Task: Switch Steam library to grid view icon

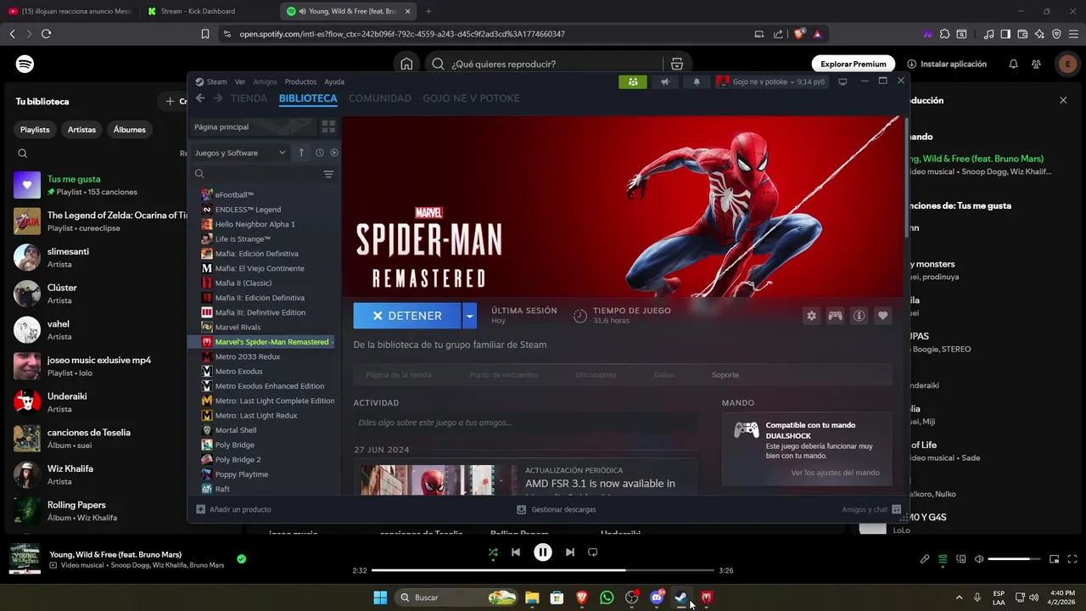Action: (328, 126)
